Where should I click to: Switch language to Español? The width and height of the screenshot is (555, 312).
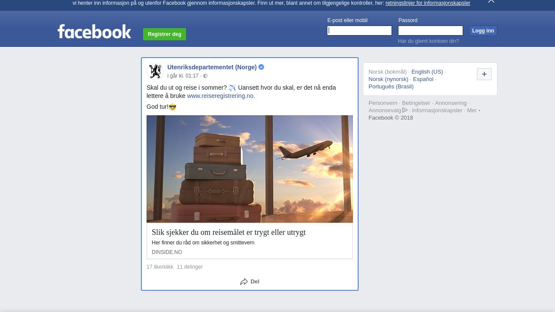tap(423, 79)
